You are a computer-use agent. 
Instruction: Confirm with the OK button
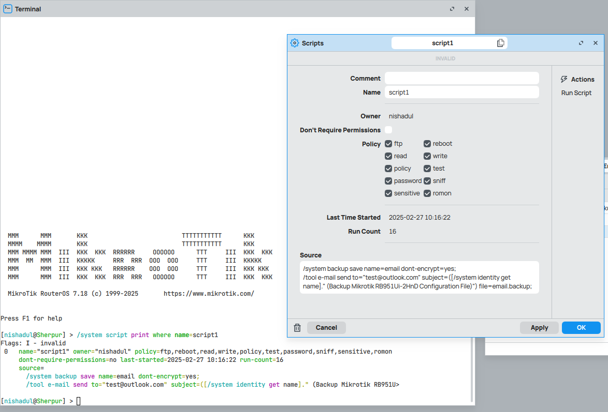(x=581, y=328)
